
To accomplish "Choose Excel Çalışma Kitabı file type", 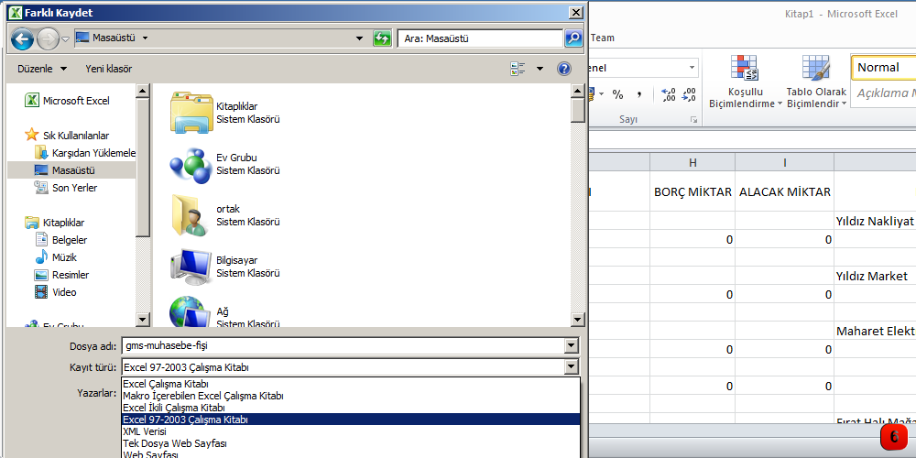I will pyautogui.click(x=351, y=385).
